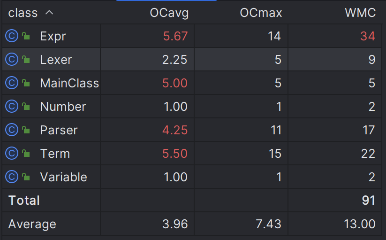Click the green public lock icon for Variable
The height and width of the screenshot is (240, 386).
(26, 177)
